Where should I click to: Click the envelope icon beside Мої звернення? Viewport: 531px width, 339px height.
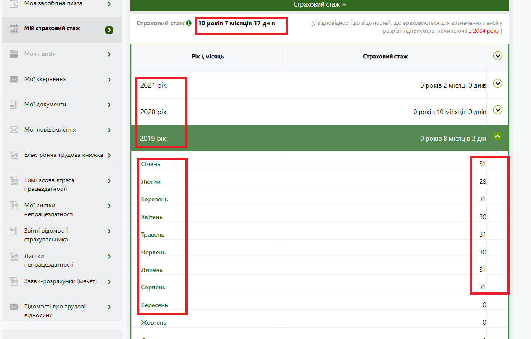(14, 79)
